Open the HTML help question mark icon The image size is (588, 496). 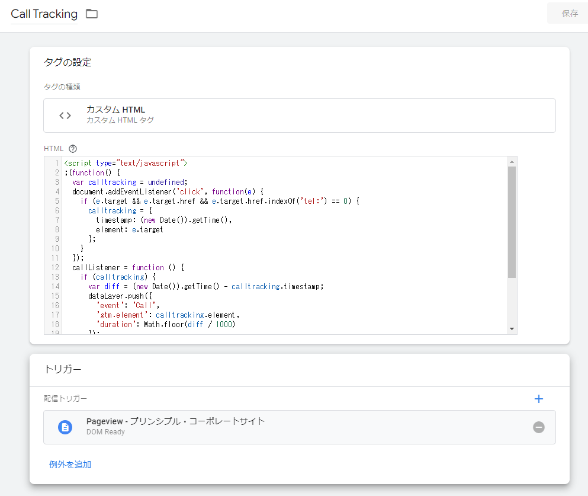tap(73, 149)
